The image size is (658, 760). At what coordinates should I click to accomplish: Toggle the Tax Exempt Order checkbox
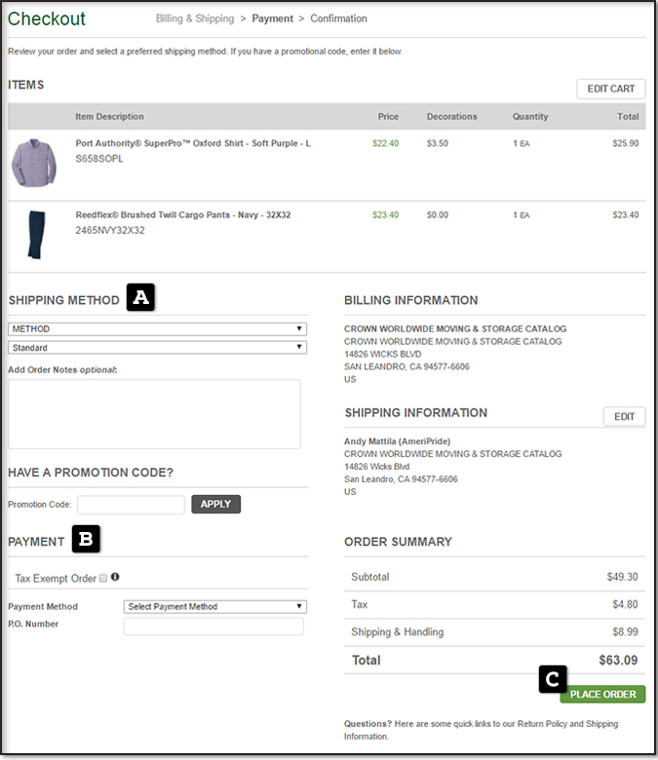tap(103, 579)
